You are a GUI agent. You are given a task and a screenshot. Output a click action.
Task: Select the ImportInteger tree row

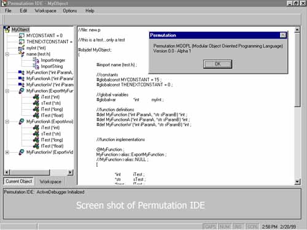pyautogui.click(x=53, y=60)
